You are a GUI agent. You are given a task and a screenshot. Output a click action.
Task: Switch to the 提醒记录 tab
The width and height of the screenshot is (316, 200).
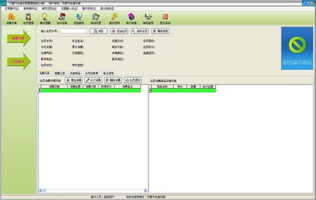point(60,73)
